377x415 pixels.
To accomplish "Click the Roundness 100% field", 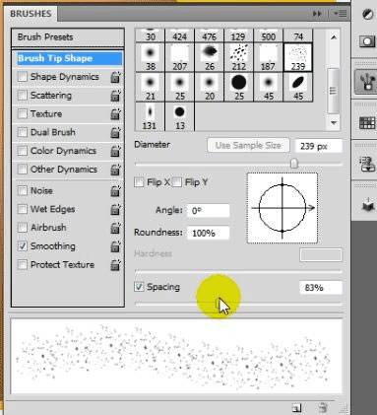I will tap(208, 233).
